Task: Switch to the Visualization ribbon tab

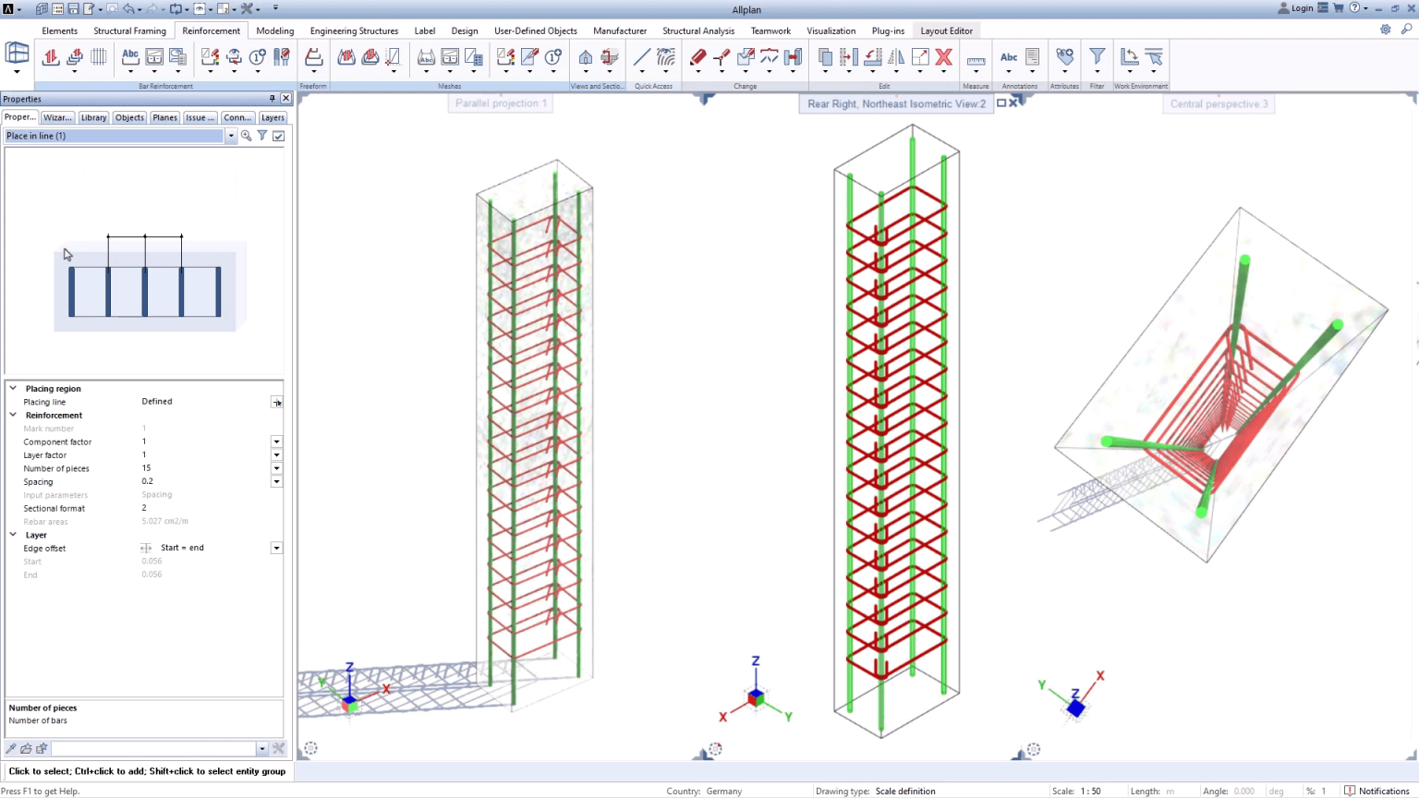Action: coord(831,30)
